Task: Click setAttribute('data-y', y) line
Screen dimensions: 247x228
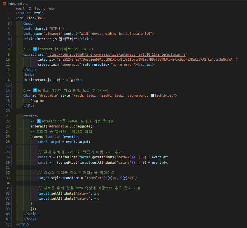Action: pos(69,199)
